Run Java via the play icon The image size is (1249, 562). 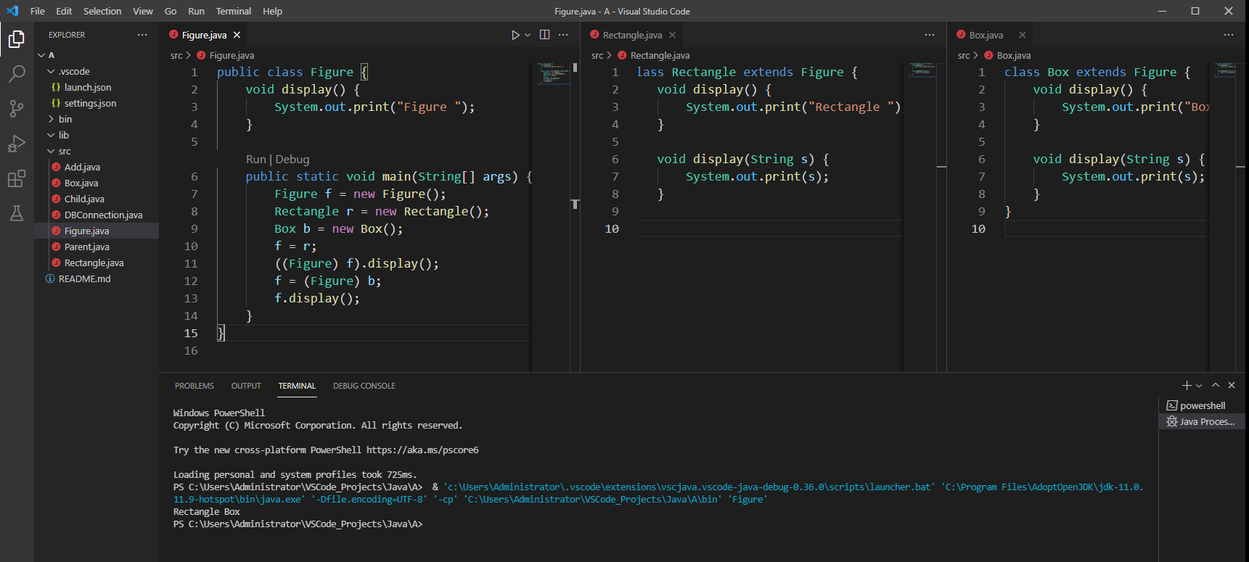coord(515,35)
